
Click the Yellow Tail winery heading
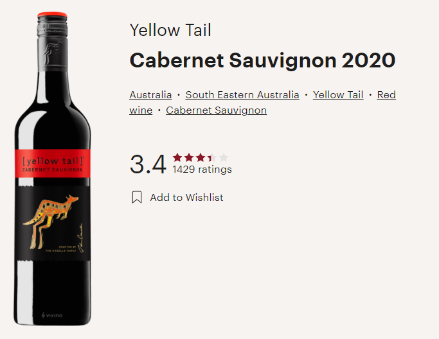[x=170, y=30]
